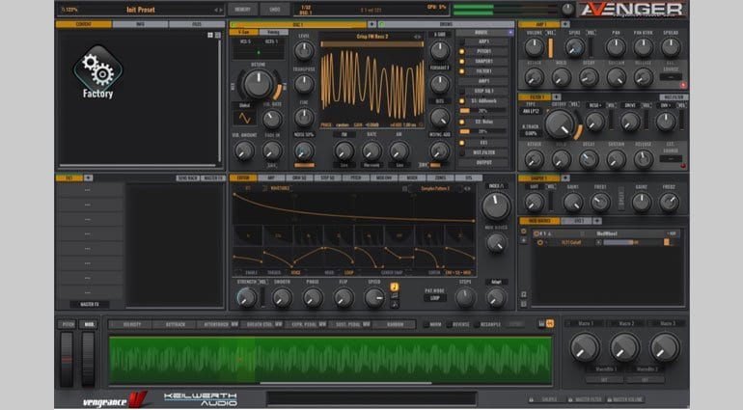Switch to the INFO tab
The height and width of the screenshot is (410, 743).
[140, 24]
